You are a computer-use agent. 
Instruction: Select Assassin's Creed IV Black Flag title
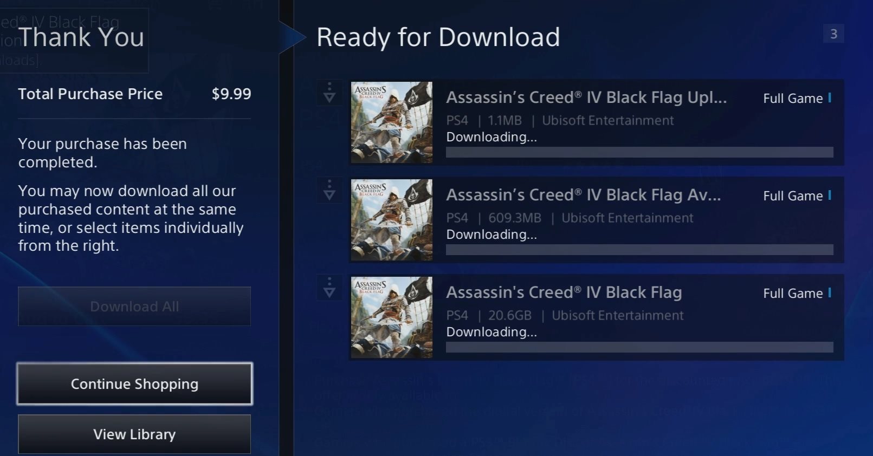(564, 292)
